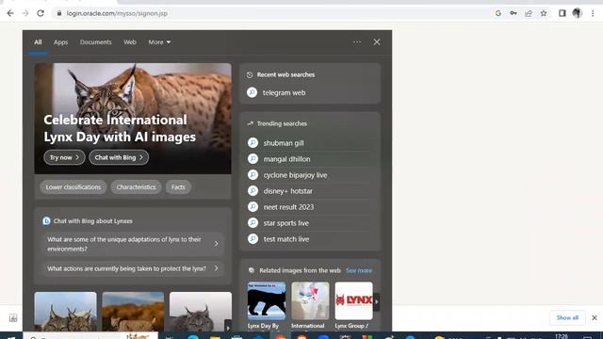Select the Characteristics chip
Viewport: 603px width, 339px height.
(x=136, y=187)
